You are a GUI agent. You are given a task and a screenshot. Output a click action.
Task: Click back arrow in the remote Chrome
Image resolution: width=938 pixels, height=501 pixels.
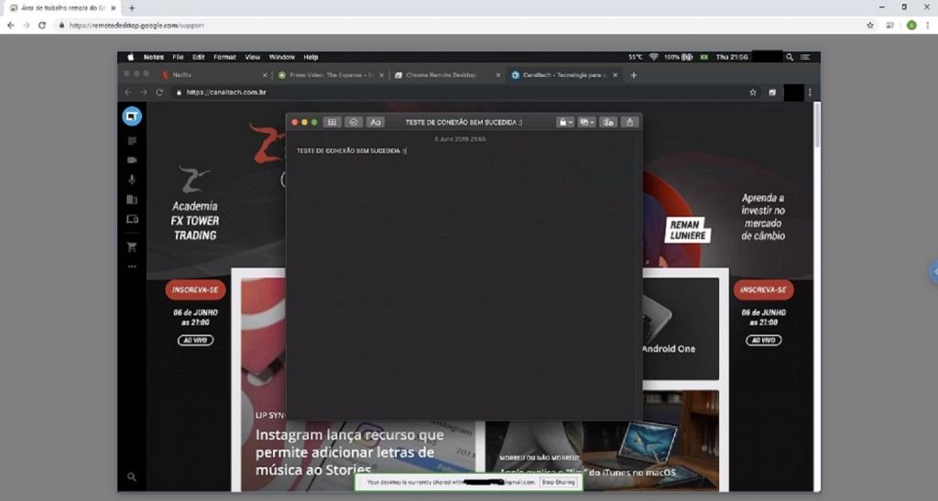(x=127, y=93)
